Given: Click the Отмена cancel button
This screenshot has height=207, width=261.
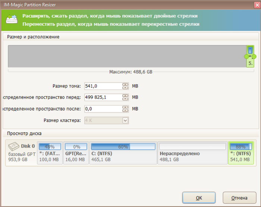Looking at the screenshot, I should pos(239,198).
